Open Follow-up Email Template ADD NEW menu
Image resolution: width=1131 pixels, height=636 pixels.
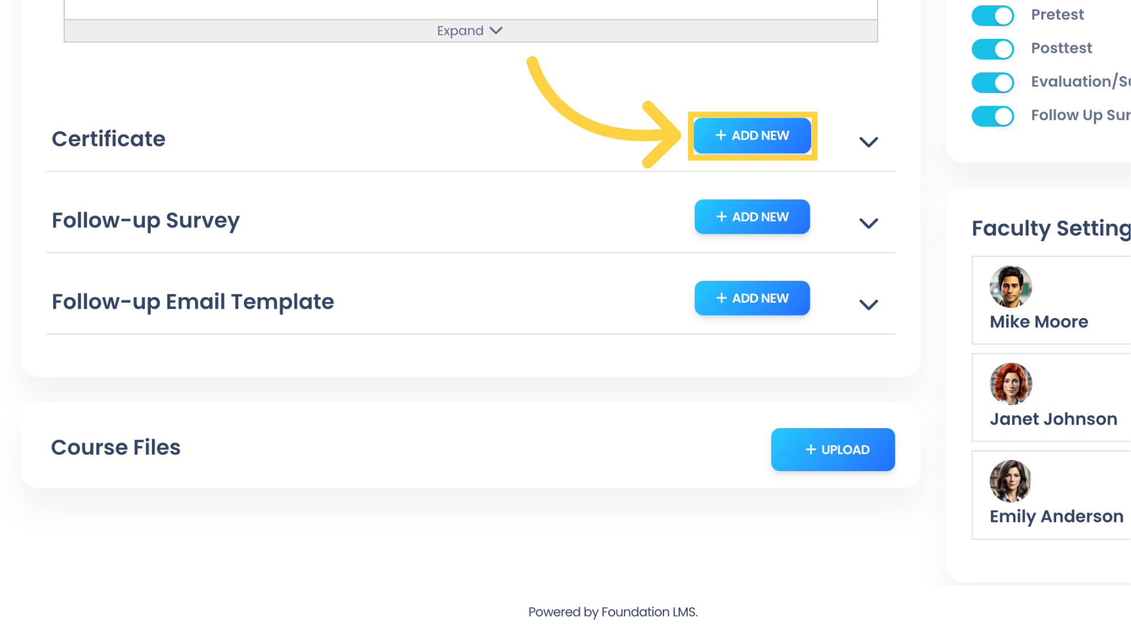pos(751,298)
